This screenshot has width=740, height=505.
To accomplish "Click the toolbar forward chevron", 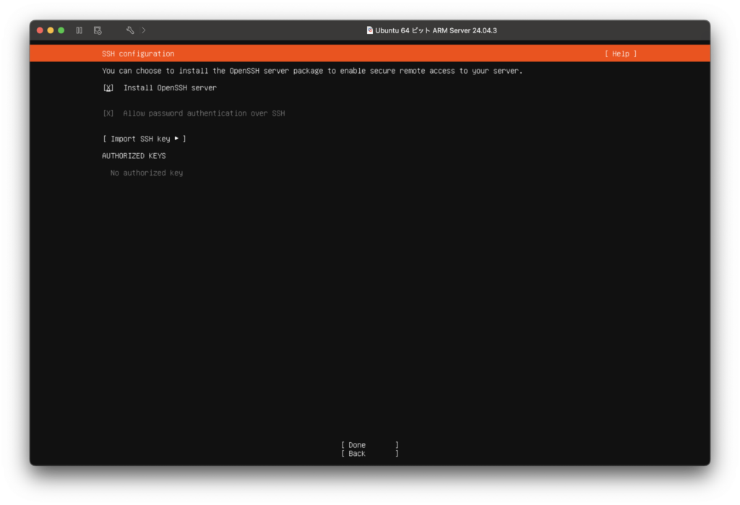I will tap(144, 30).
